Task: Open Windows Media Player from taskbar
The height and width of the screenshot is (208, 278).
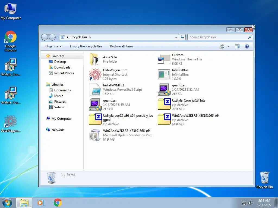Action: pos(40,203)
